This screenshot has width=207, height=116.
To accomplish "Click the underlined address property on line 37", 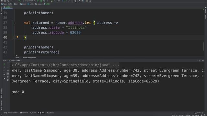I will point(75,23).
